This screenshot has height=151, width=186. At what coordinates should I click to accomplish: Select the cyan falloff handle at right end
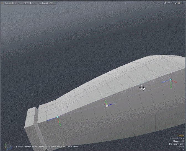[170, 80]
